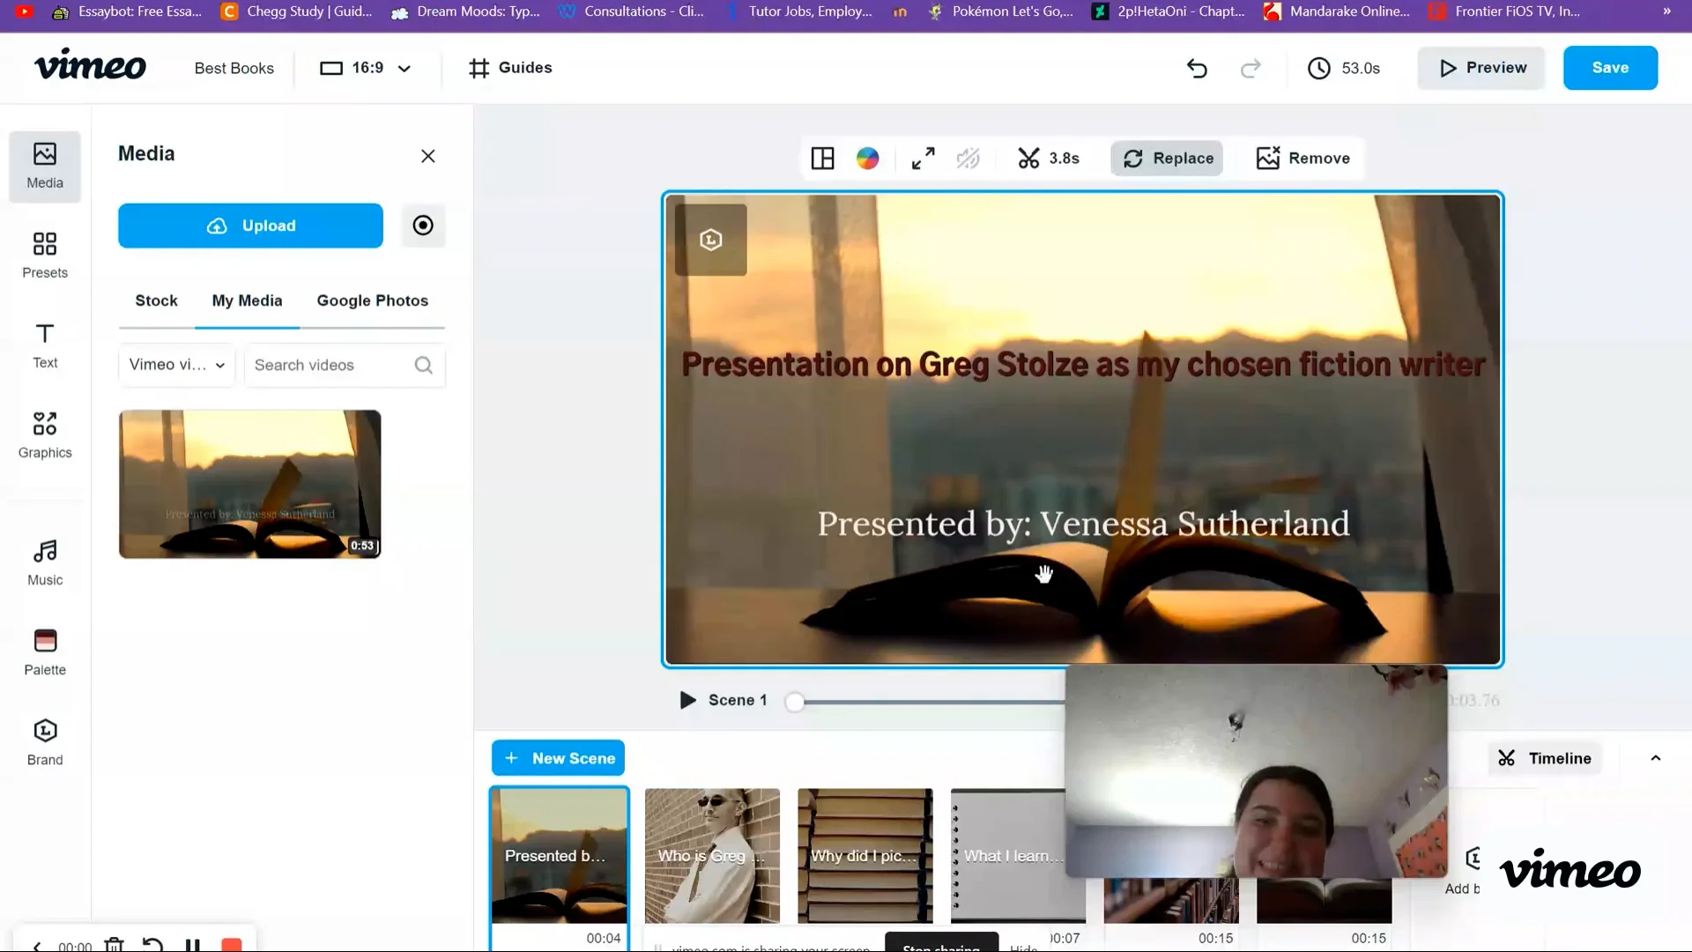Click the trim scissors 3.8s control
This screenshot has width=1692, height=952.
coord(1048,159)
